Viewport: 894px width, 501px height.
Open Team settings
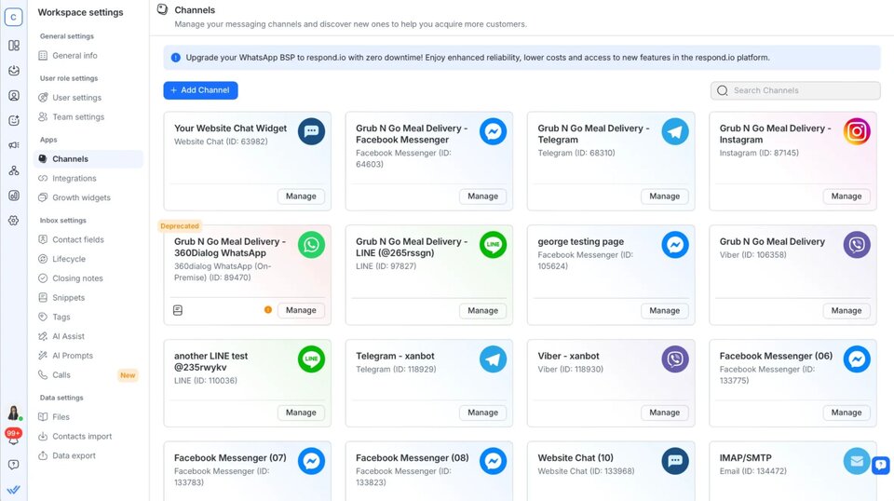pyautogui.click(x=88, y=116)
